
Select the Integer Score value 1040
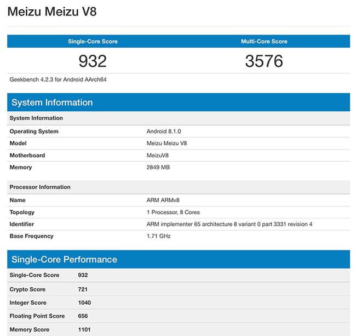coord(84,303)
